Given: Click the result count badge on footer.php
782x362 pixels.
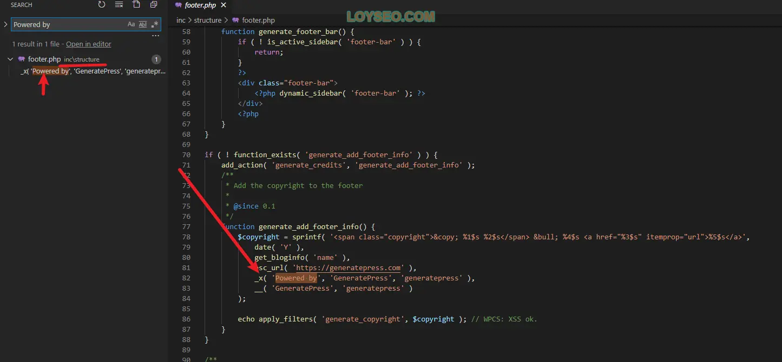Looking at the screenshot, I should coord(156,59).
